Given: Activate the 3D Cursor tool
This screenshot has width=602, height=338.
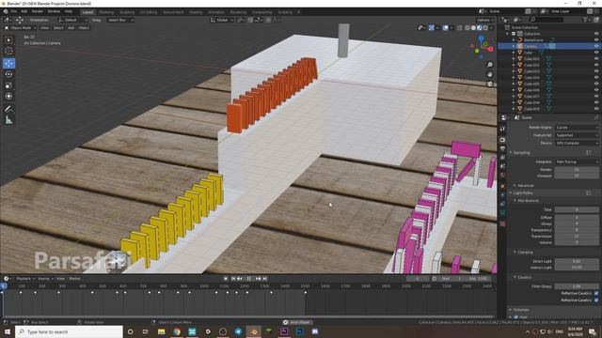Looking at the screenshot, I should tap(8, 51).
